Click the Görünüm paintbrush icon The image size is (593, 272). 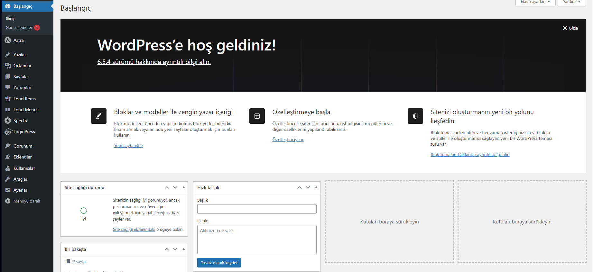[8, 146]
